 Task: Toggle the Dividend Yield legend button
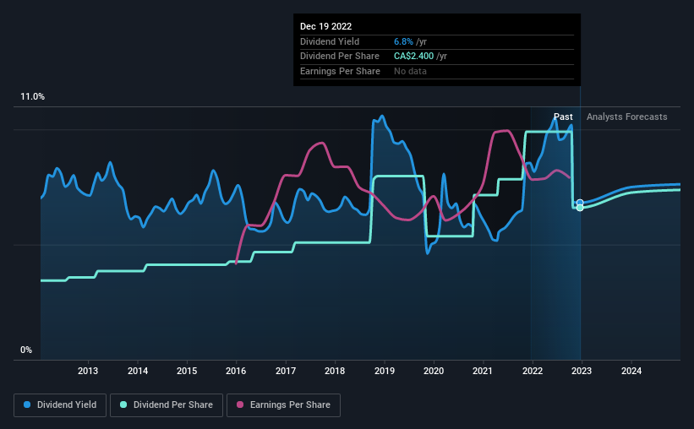[x=60, y=405]
